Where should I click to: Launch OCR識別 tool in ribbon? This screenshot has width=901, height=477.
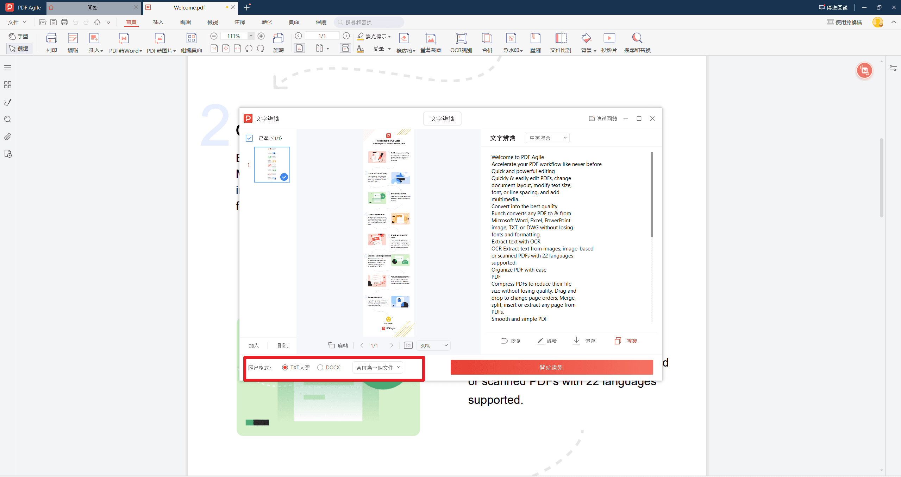point(461,43)
